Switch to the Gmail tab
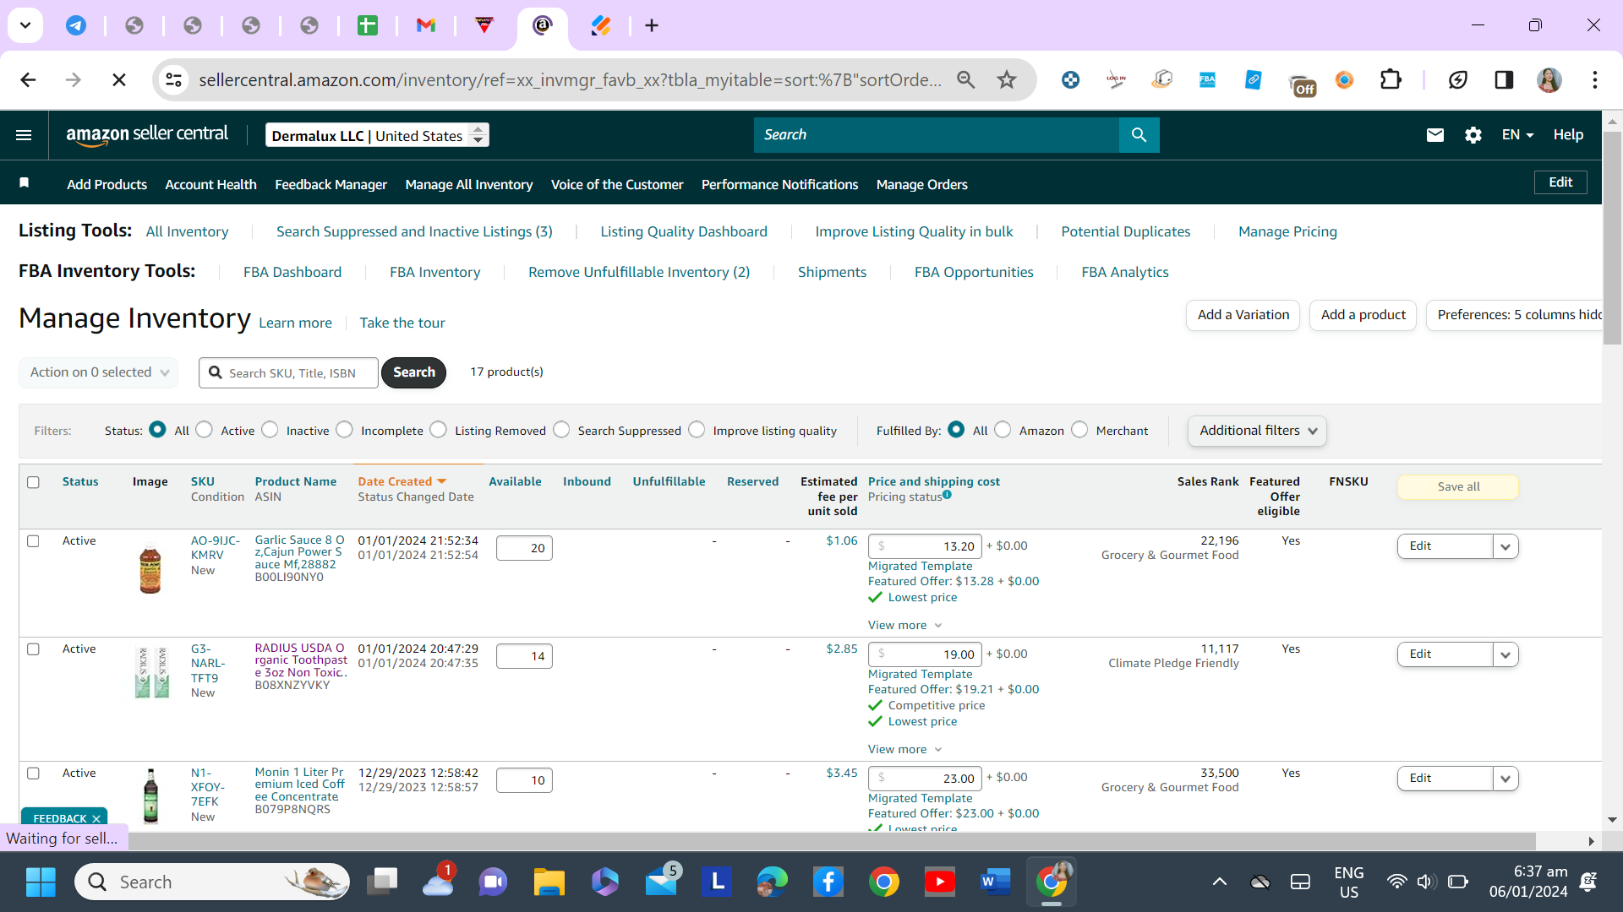The height and width of the screenshot is (912, 1623). coord(426,25)
